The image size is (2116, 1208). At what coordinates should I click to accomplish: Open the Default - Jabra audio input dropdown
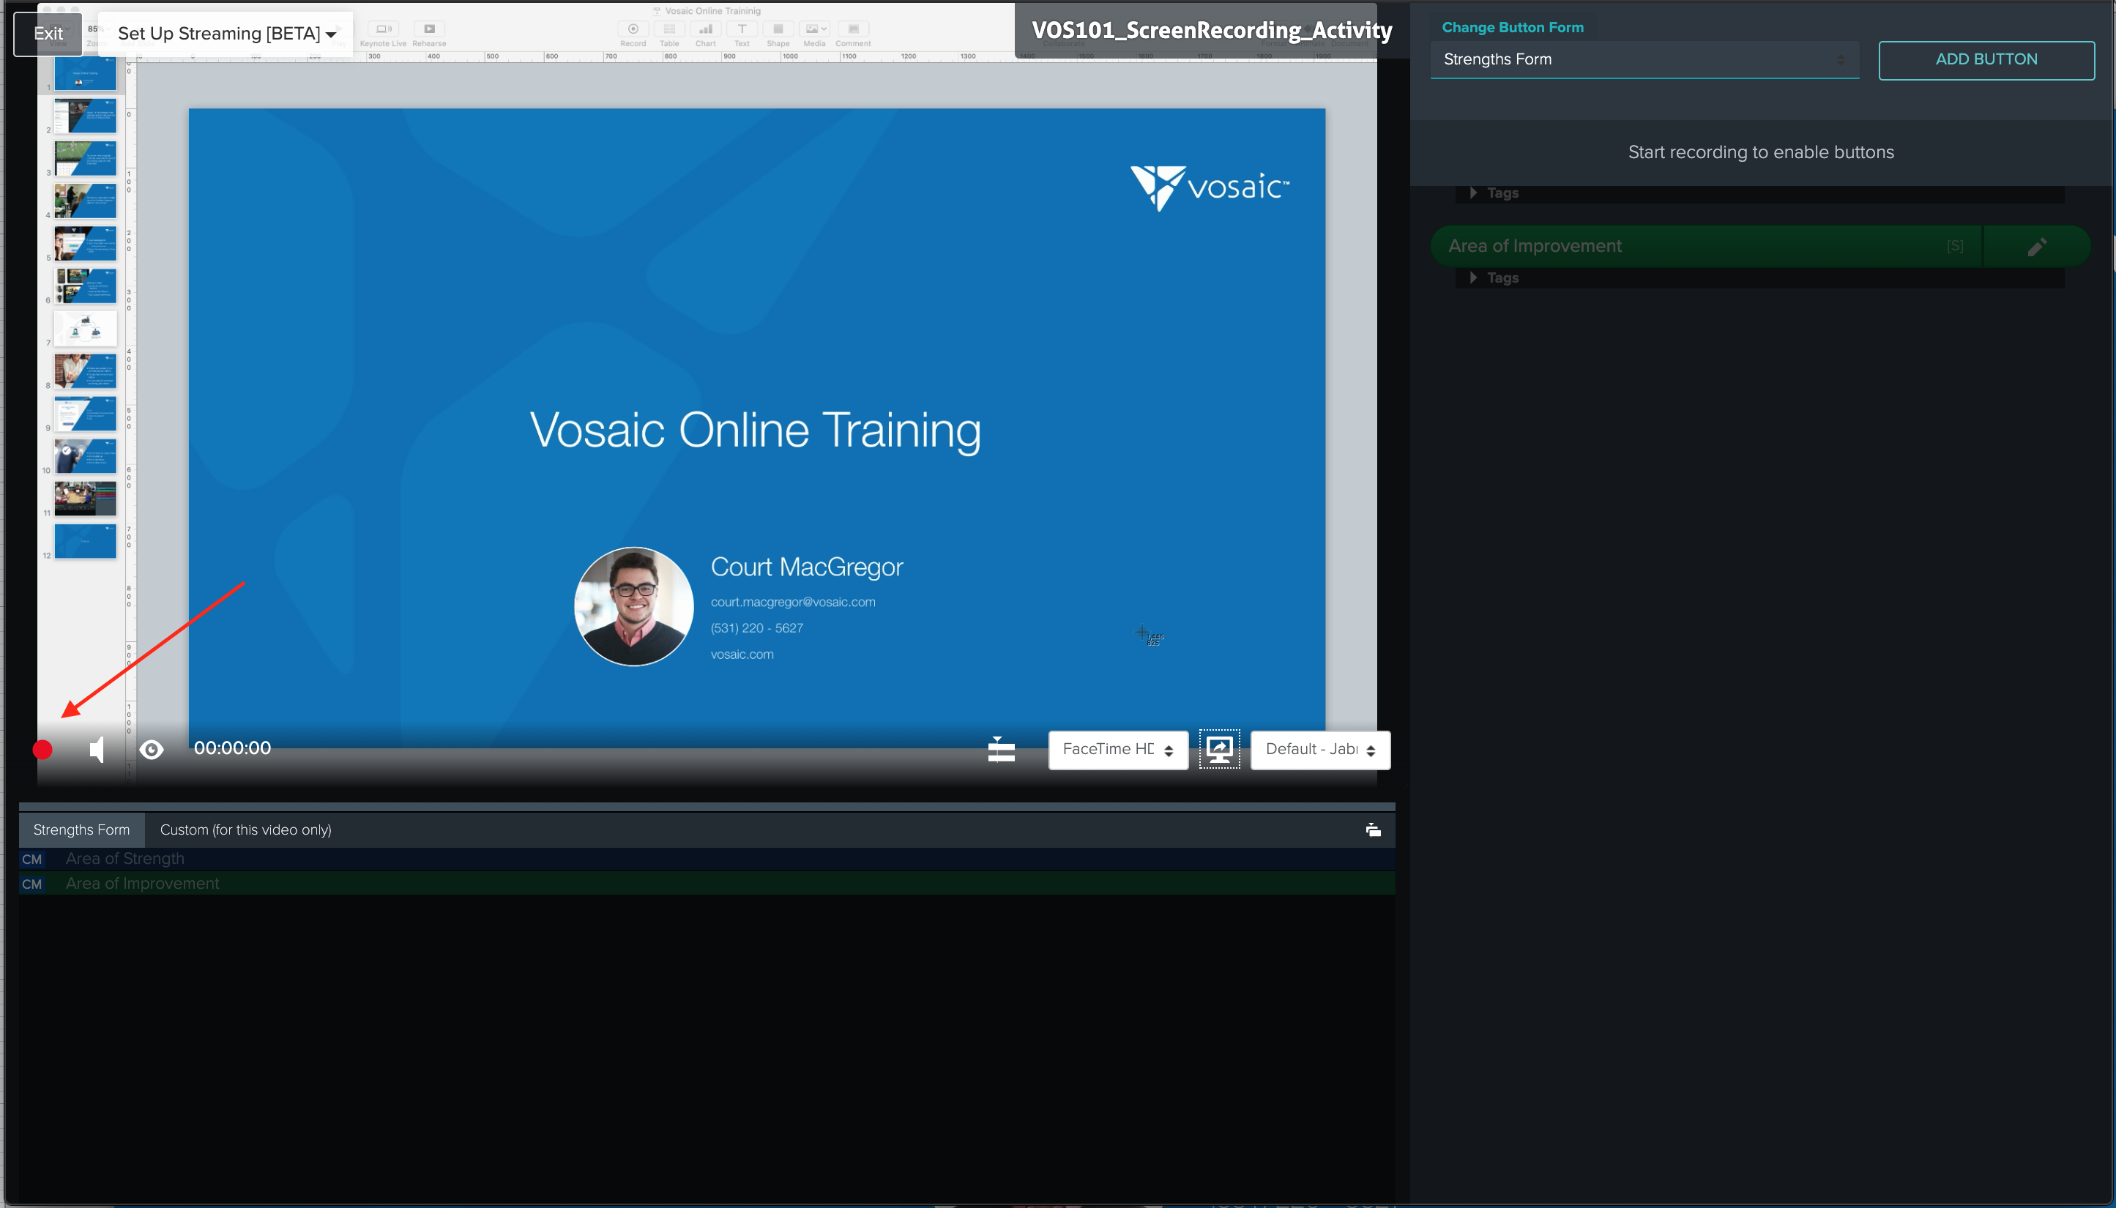pos(1319,749)
